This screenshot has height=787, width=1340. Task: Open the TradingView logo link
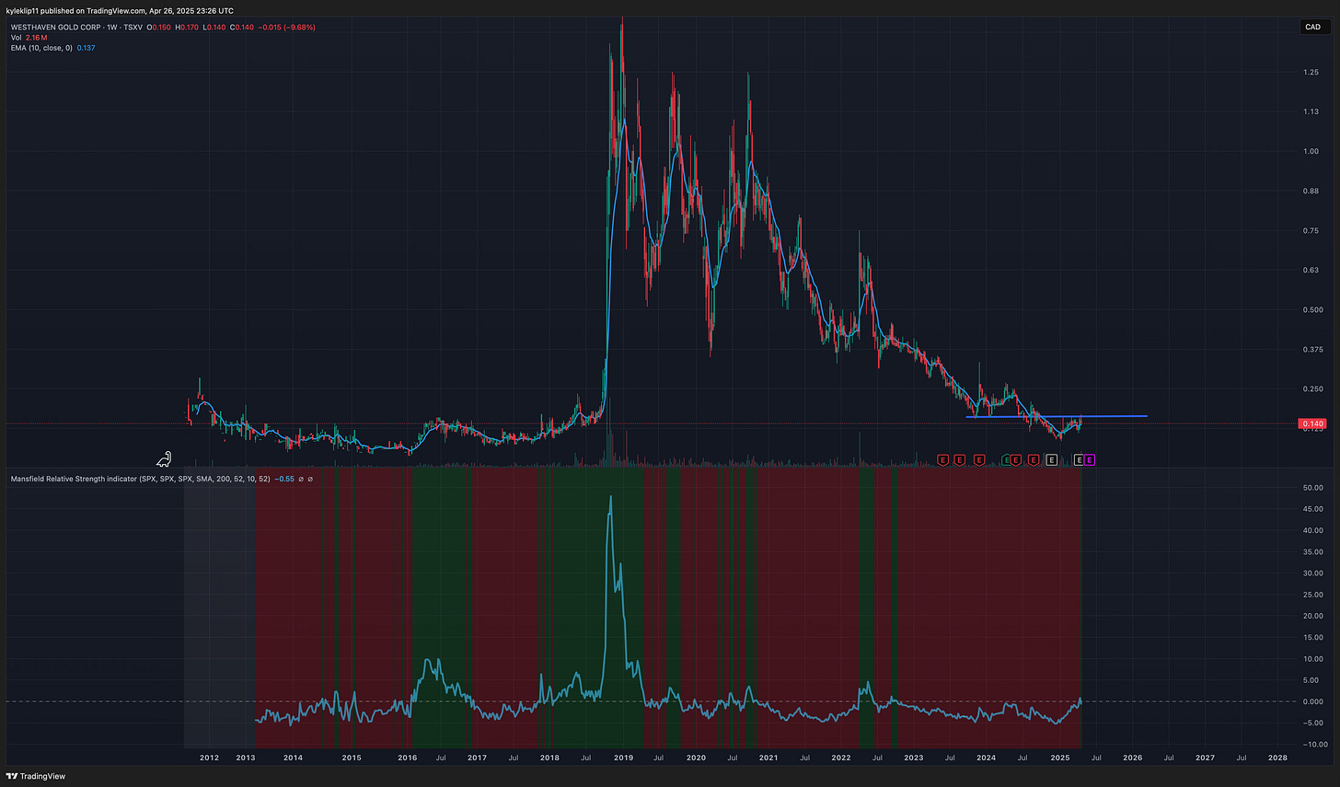36,776
